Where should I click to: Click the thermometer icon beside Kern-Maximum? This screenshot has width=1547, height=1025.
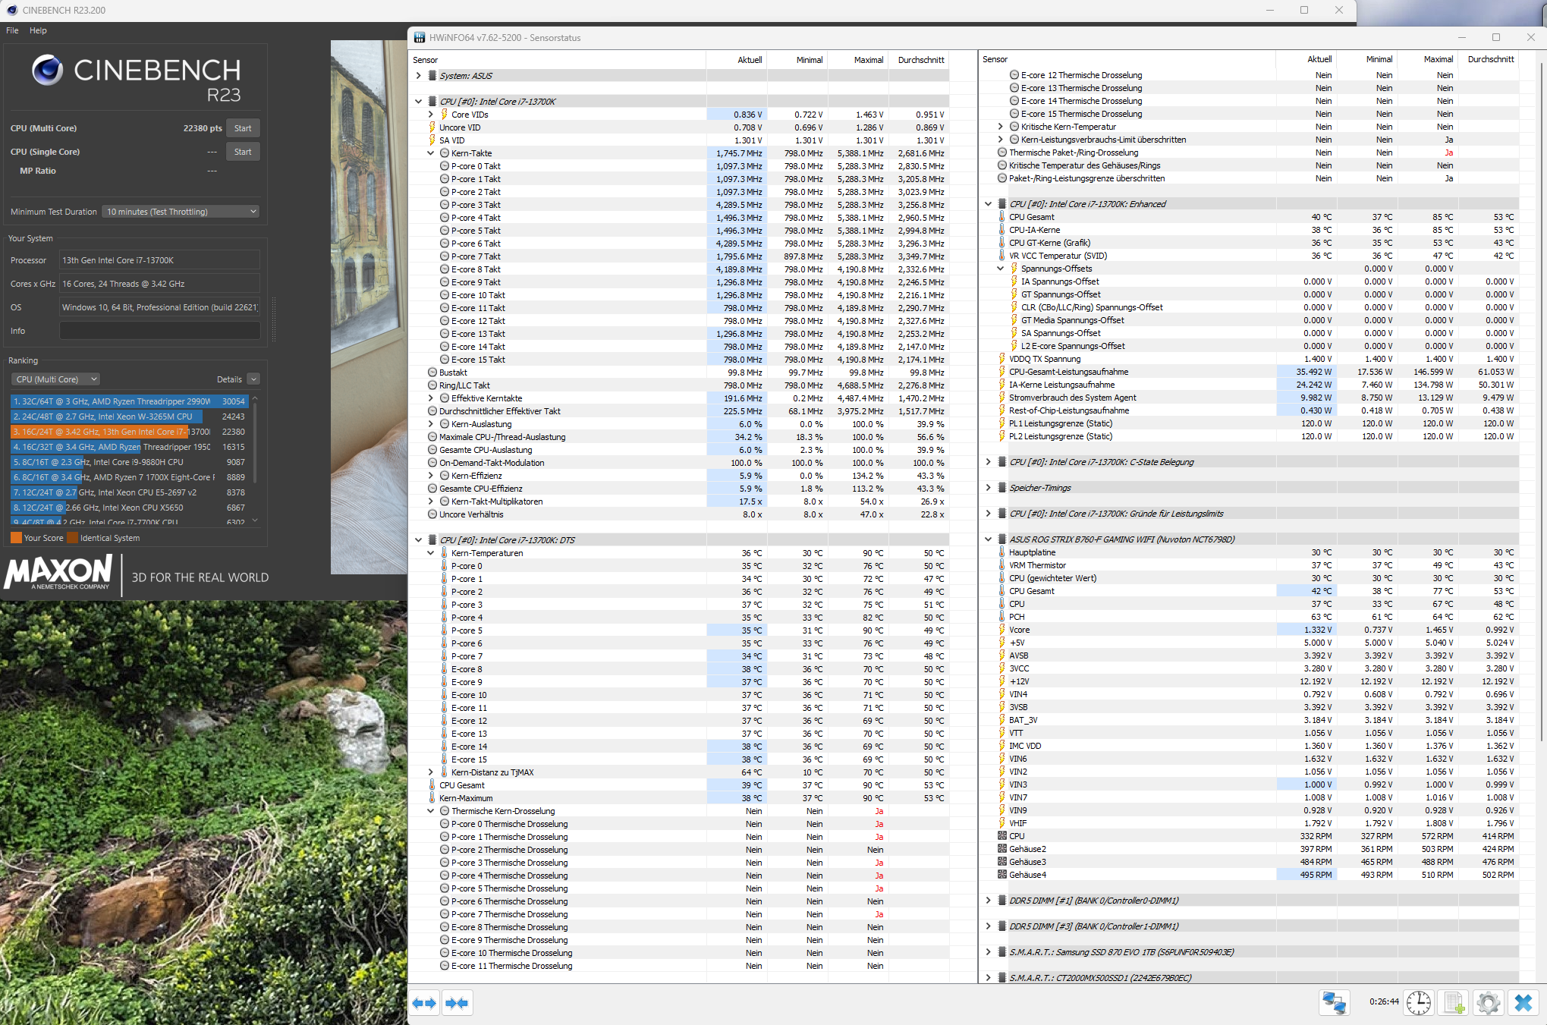pos(432,798)
